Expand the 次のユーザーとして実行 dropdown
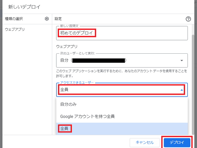The width and height of the screenshot is (197, 148). tap(122, 60)
